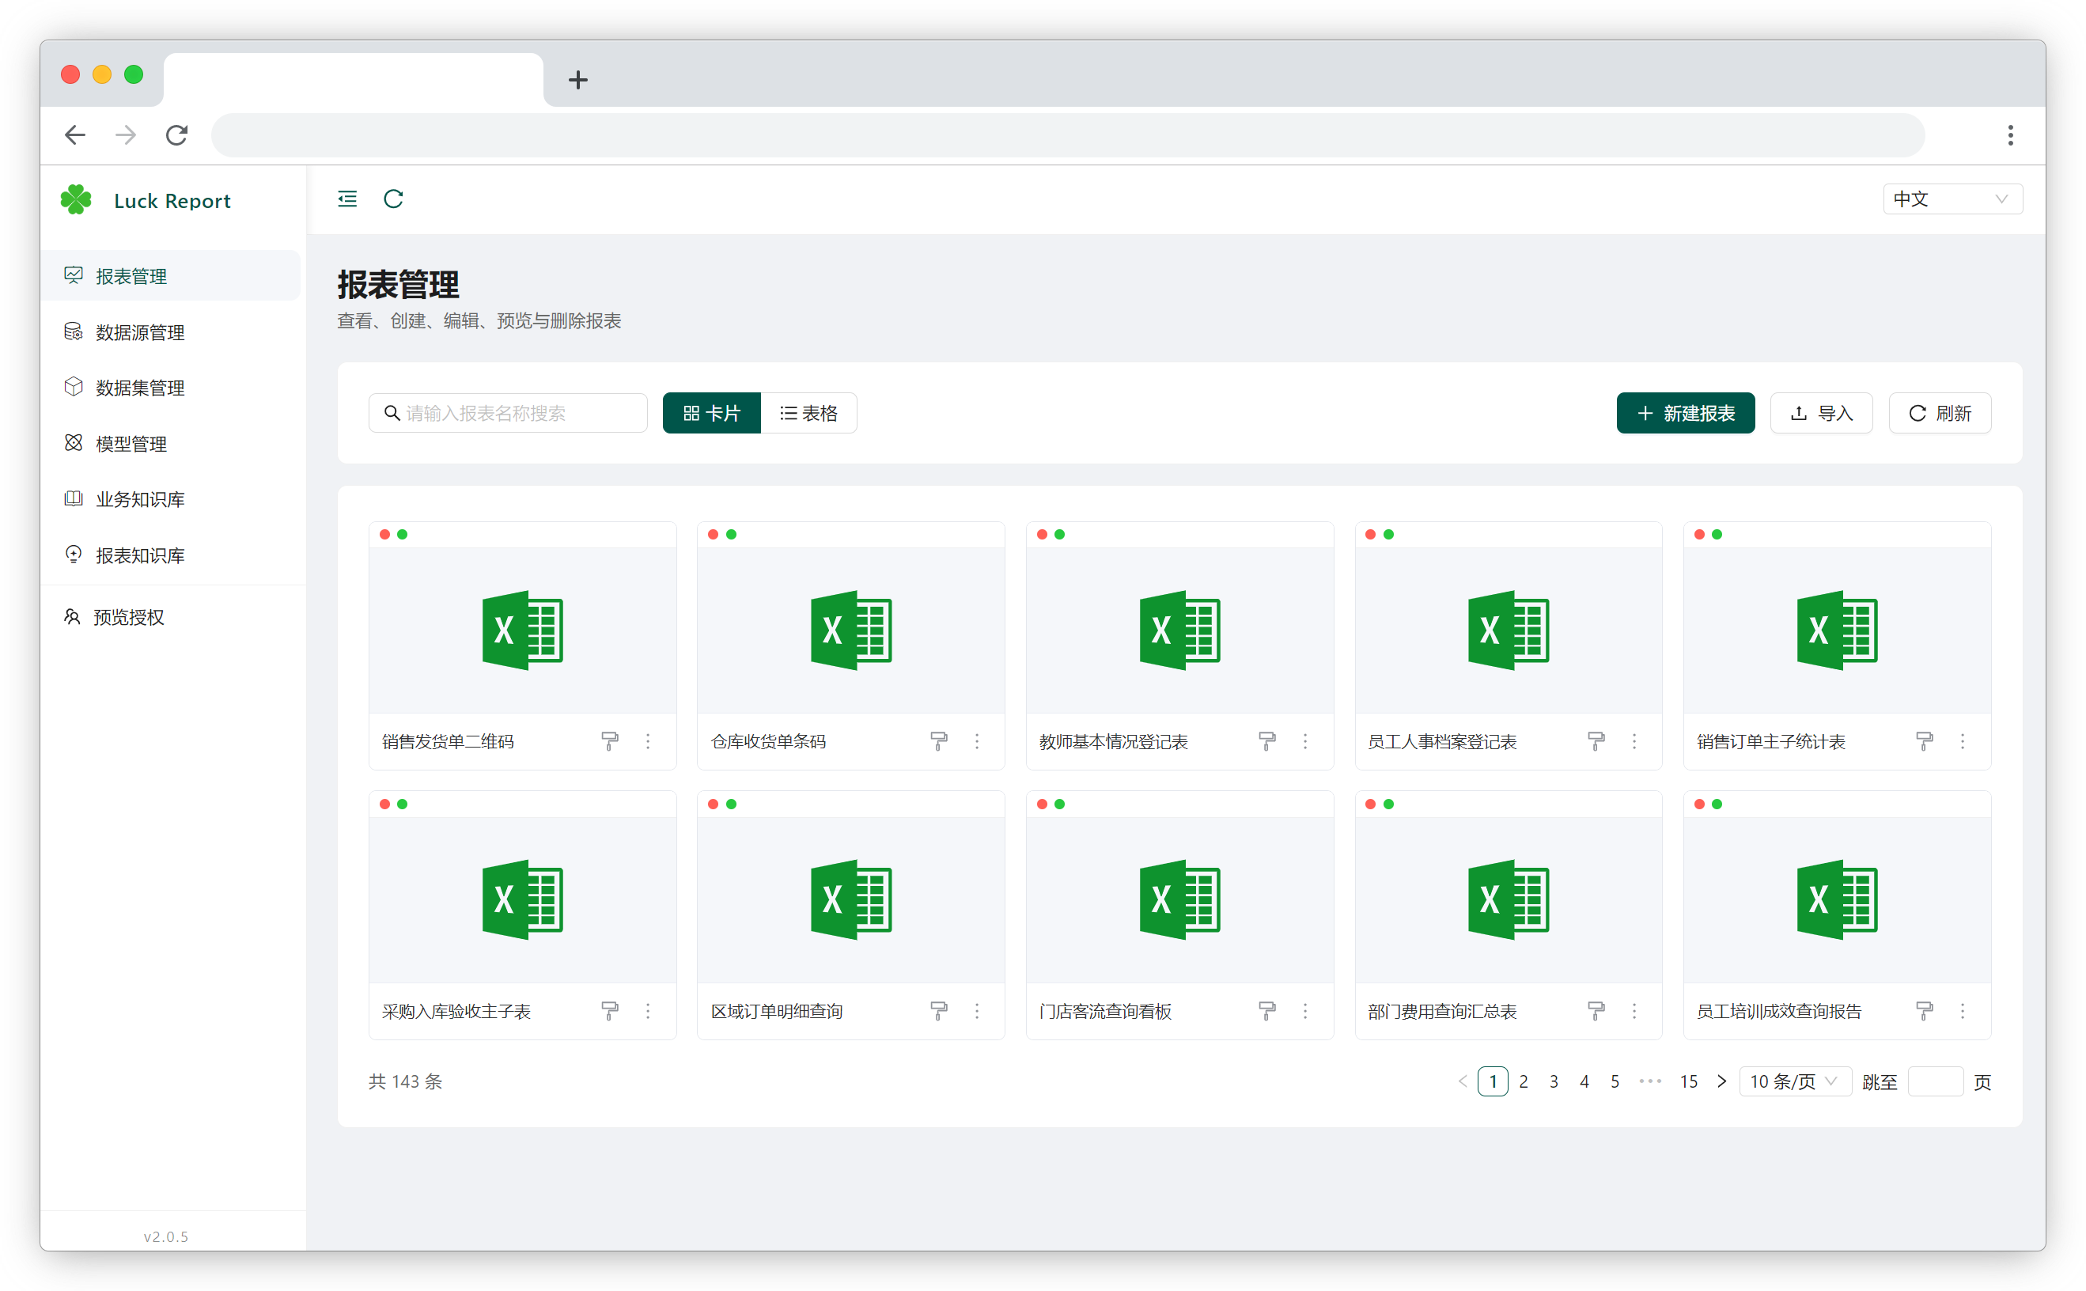Click browser reload button
The width and height of the screenshot is (2086, 1291).
pos(176,135)
